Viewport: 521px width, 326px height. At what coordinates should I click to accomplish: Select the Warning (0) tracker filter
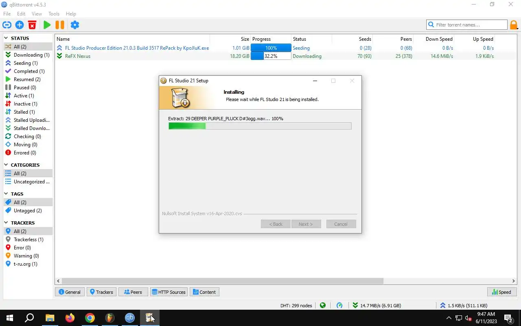[x=28, y=256]
